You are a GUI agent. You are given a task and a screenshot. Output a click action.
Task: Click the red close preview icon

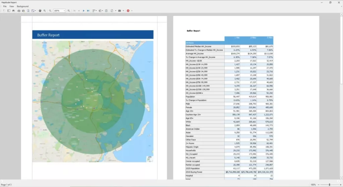pyautogui.click(x=128, y=11)
